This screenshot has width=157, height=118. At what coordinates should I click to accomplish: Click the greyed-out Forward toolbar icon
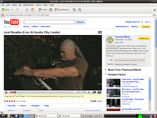(17, 10)
